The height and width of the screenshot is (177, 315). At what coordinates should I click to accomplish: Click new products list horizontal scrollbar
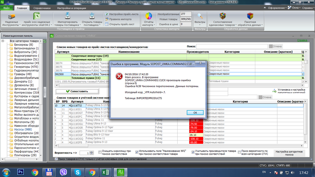179,85
